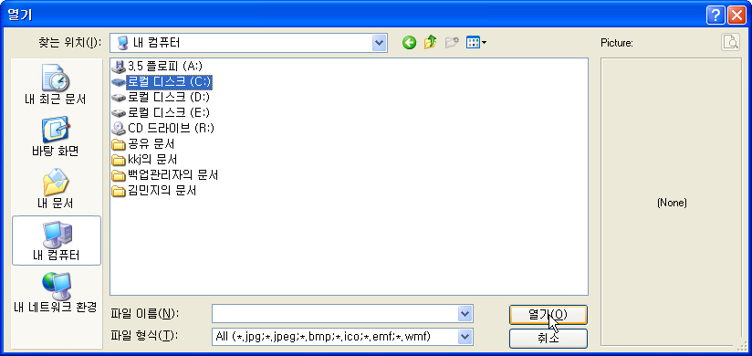Close the 열기 dialog
The width and height of the screenshot is (752, 356).
(736, 16)
